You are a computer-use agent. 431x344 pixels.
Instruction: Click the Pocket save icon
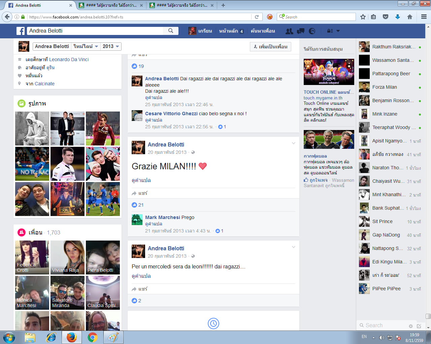[386, 17]
